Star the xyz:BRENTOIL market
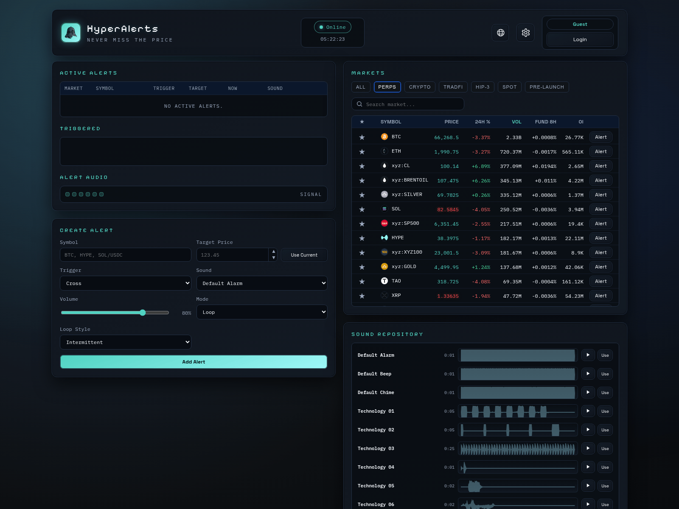The height and width of the screenshot is (509, 679). click(362, 181)
